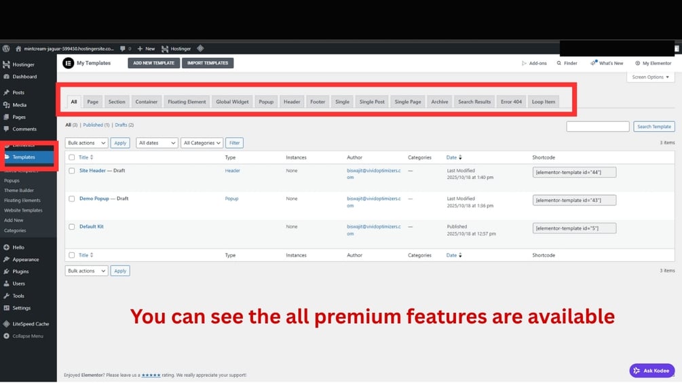Open the Site Header template link
The height and width of the screenshot is (383, 682).
click(x=92, y=171)
